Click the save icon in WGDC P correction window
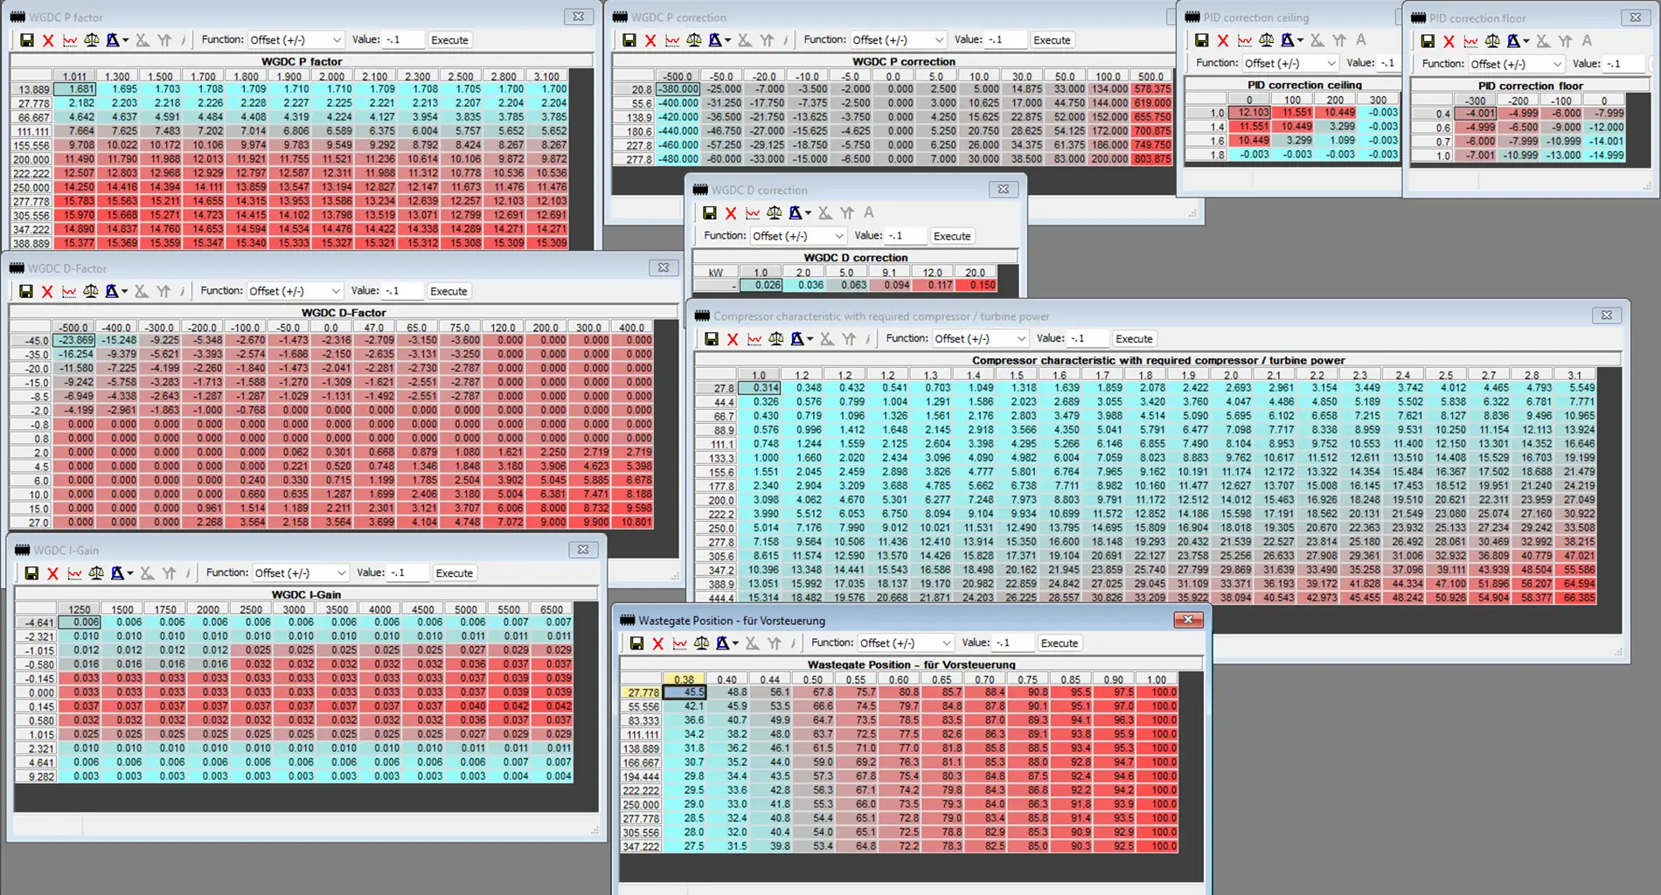 click(x=629, y=40)
